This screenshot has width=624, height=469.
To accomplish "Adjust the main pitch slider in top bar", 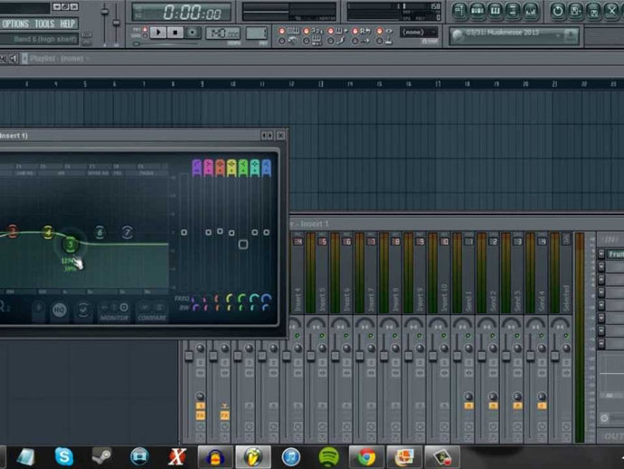I will (x=116, y=24).
